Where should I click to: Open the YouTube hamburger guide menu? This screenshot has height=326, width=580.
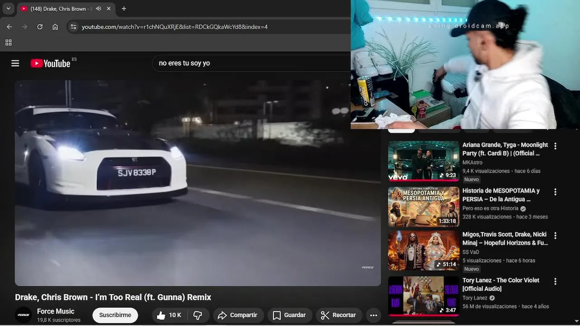pos(15,63)
